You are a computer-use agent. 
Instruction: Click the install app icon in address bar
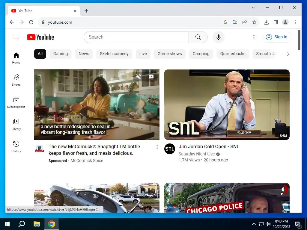235,22
